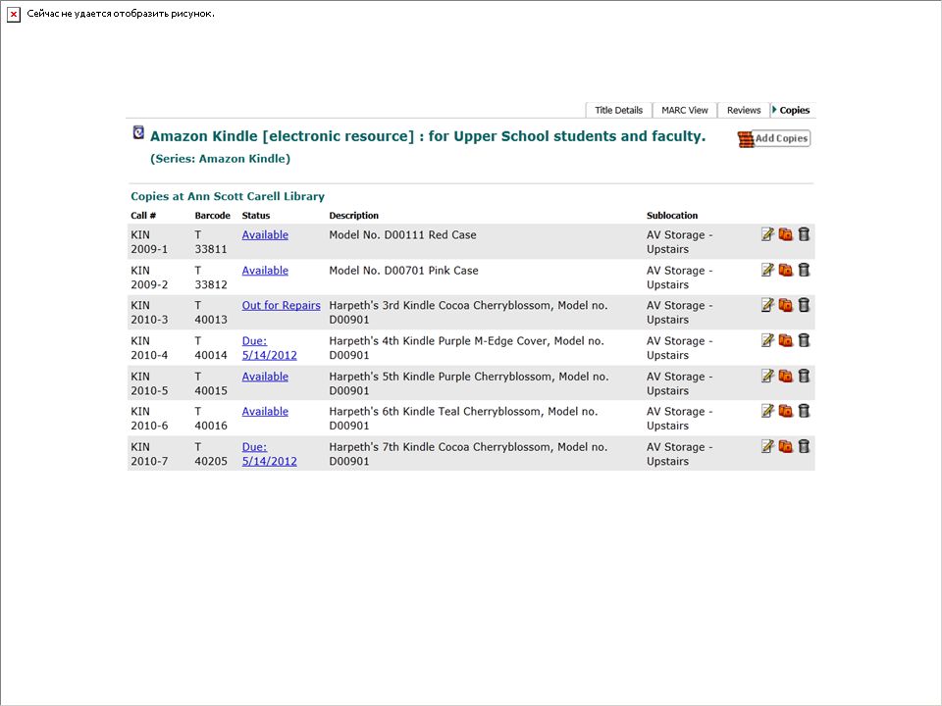
Task: Delete the copy with barcode T 33811
Action: [x=804, y=234]
